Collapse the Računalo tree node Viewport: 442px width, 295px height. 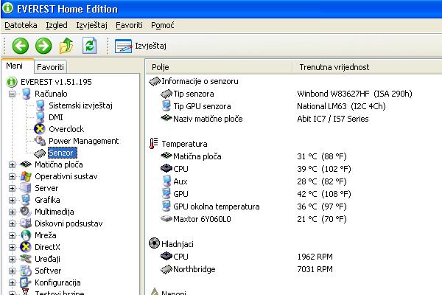click(13, 94)
